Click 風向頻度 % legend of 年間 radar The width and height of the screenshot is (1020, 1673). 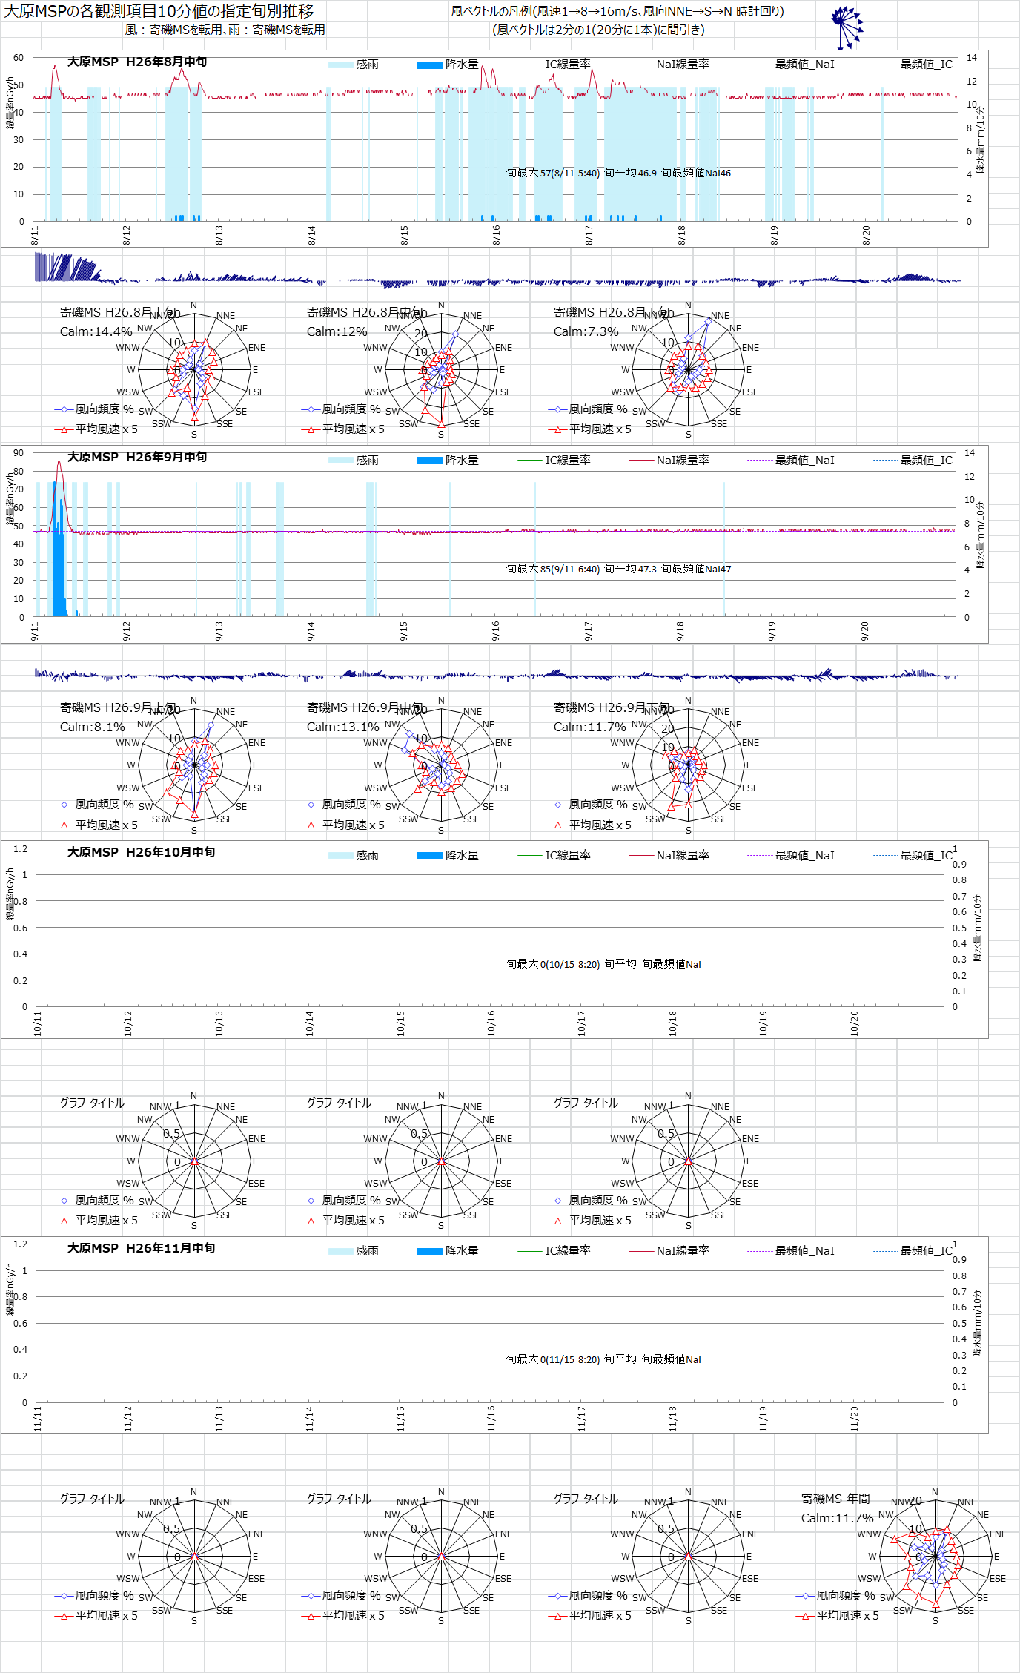[835, 1596]
